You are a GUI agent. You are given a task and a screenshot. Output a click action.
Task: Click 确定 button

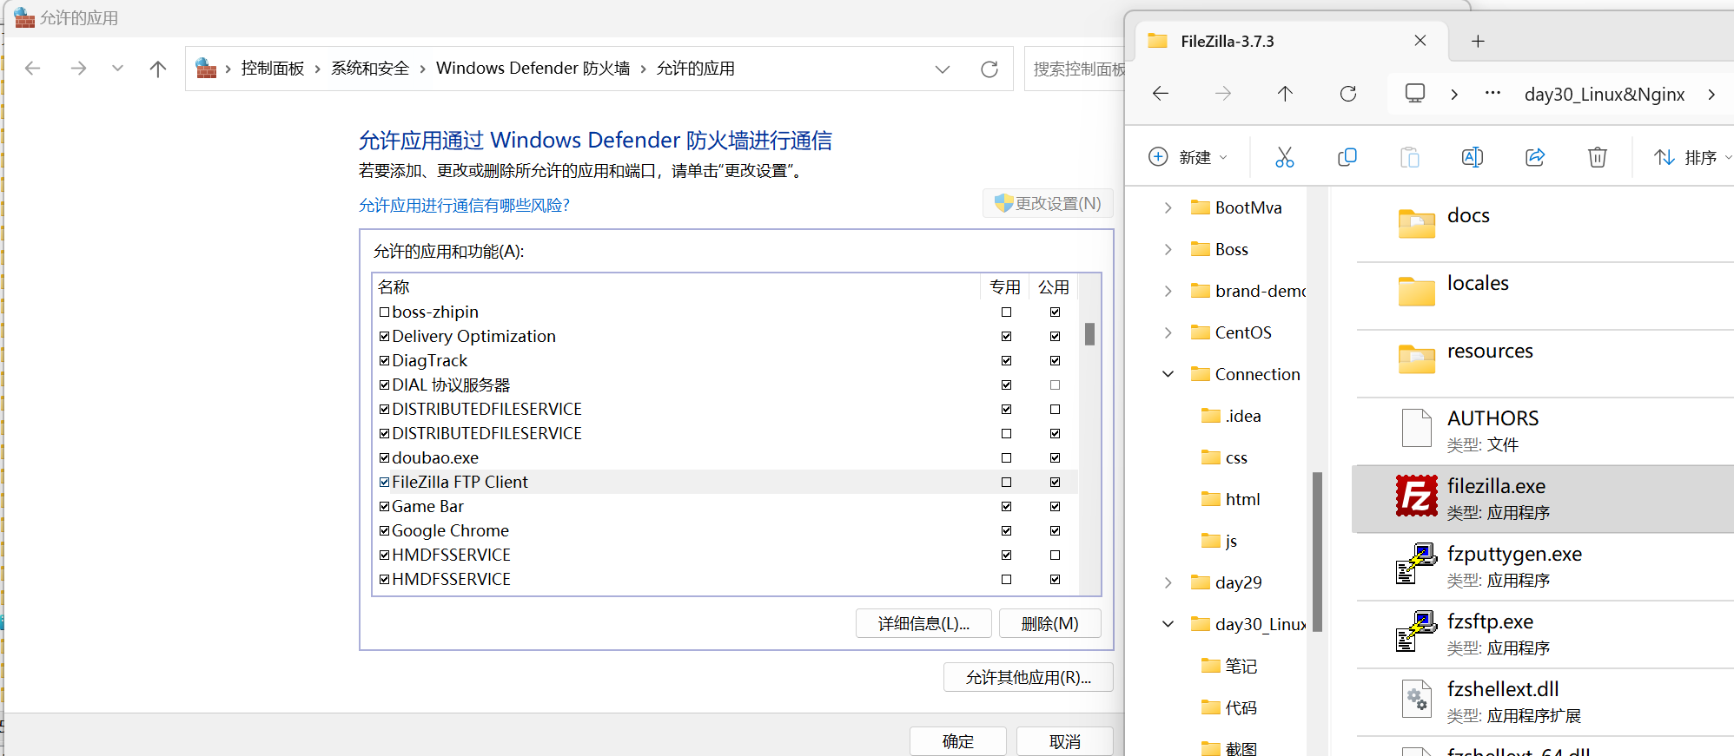coord(958,741)
